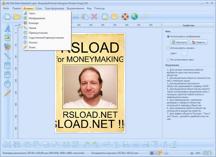Open a file with the folder icon
Viewport: 216px width, 157px height.
(16, 16)
